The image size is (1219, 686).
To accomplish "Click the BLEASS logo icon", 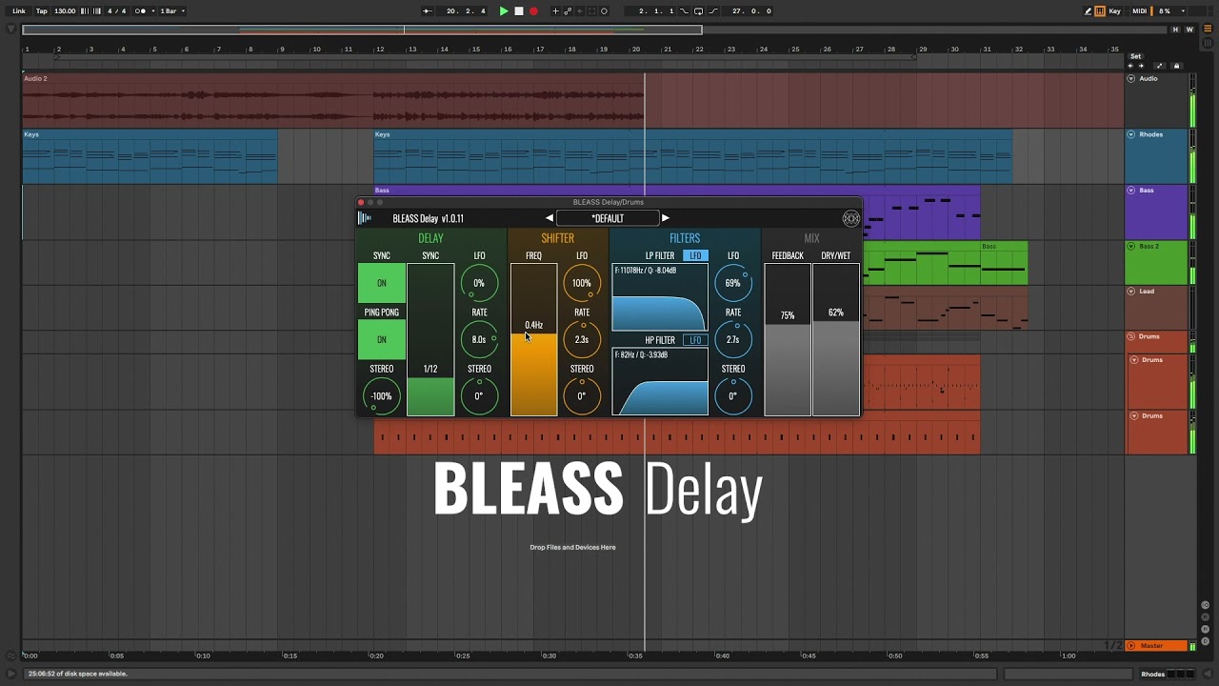I will click(365, 218).
